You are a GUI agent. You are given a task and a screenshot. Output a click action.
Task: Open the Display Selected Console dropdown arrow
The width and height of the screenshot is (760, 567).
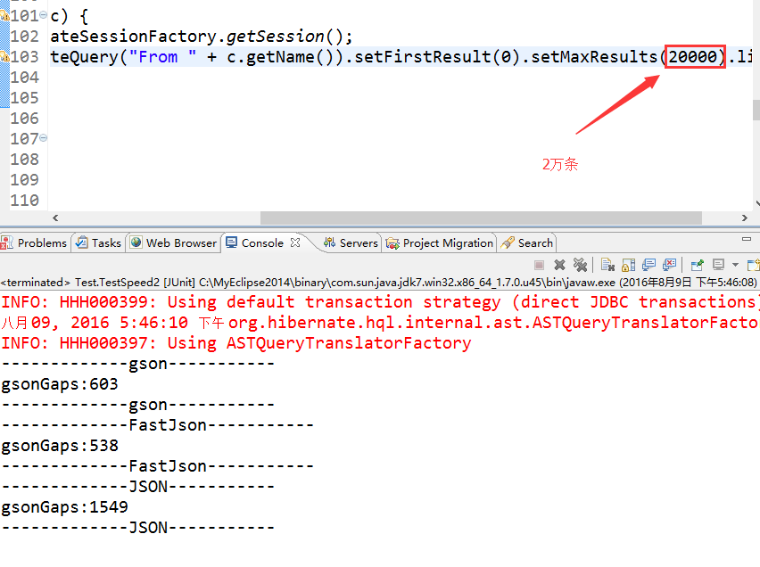coord(735,265)
